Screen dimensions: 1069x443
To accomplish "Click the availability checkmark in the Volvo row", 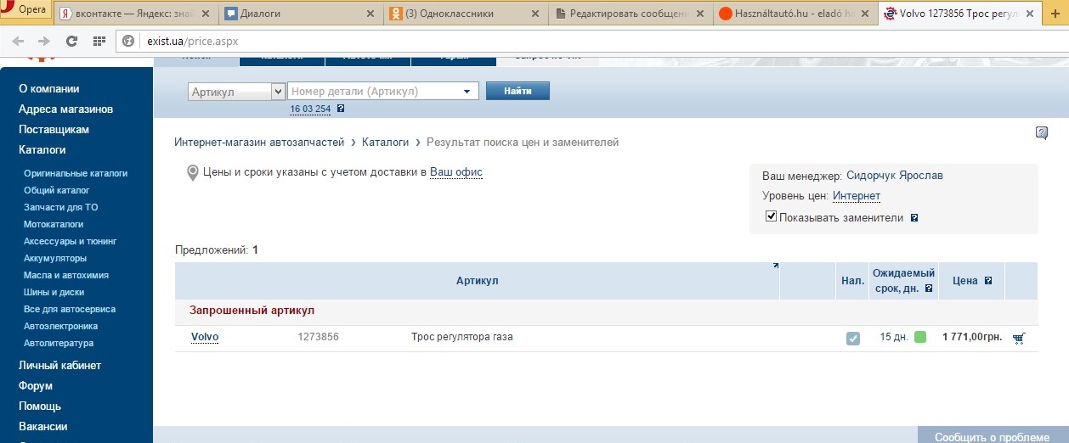I will point(852,338).
